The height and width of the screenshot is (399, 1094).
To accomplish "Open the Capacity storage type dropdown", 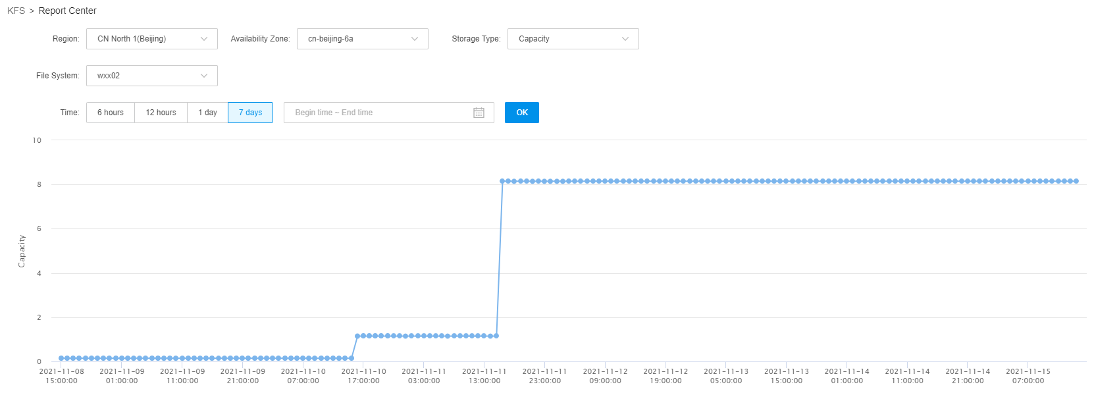I will [573, 39].
